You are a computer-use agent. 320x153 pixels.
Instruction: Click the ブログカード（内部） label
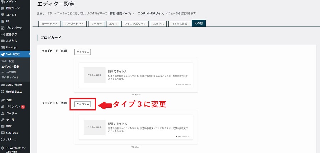point(54,51)
